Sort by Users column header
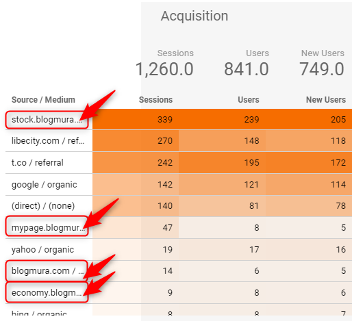This screenshot has width=352, height=321. (x=249, y=100)
